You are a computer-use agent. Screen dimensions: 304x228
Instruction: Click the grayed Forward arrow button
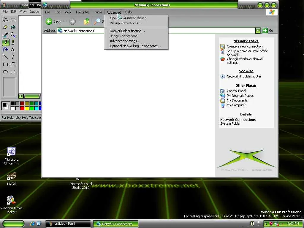(x=72, y=21)
